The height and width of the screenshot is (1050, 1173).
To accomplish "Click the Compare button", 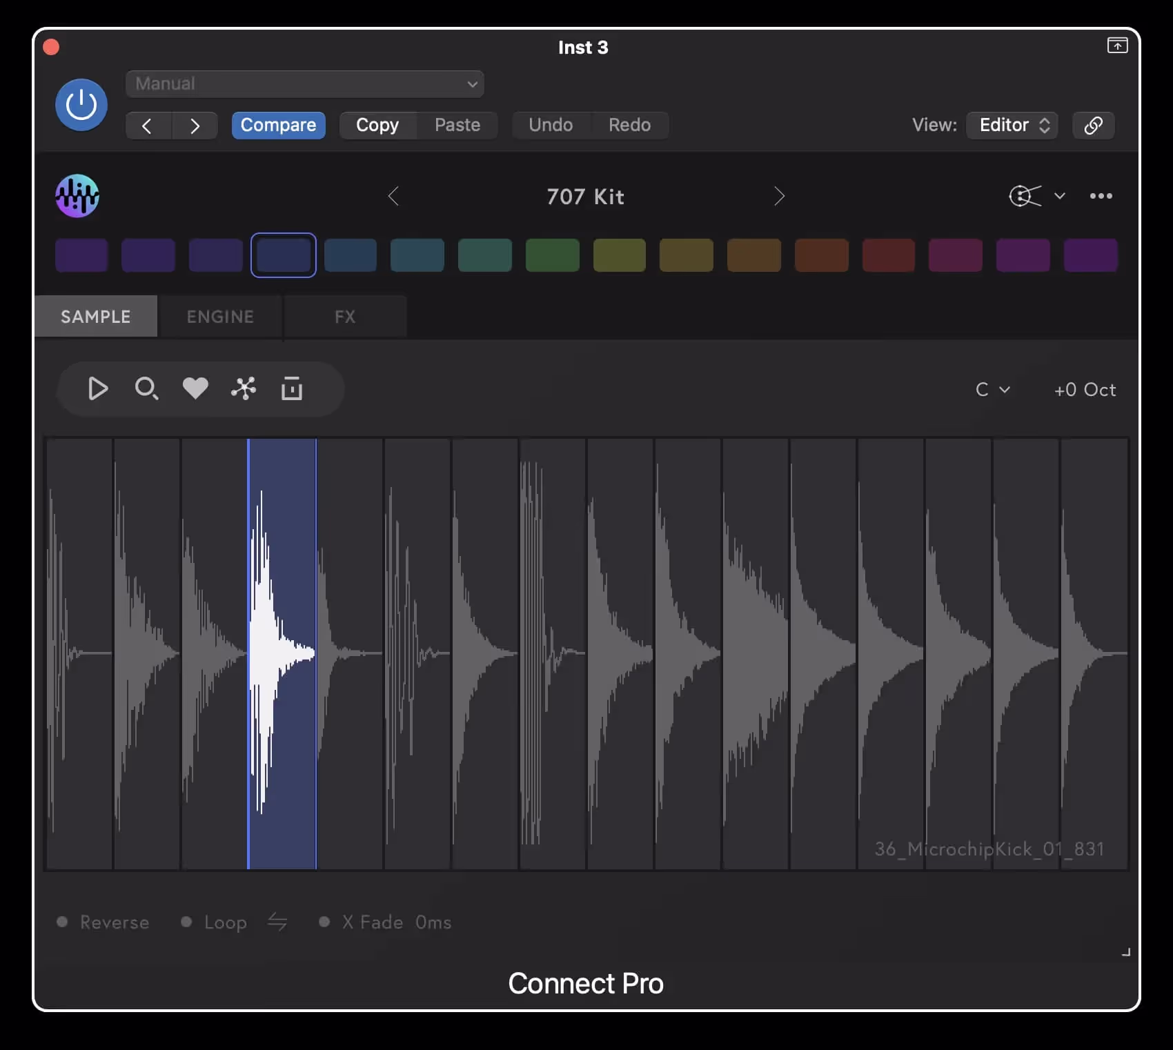I will [x=278, y=125].
